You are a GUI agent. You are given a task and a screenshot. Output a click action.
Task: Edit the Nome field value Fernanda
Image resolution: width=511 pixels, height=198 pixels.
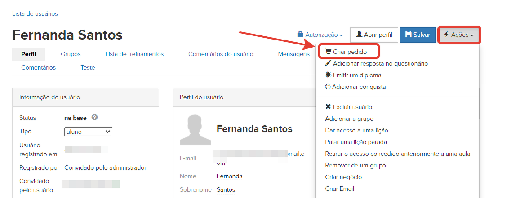[229, 176]
